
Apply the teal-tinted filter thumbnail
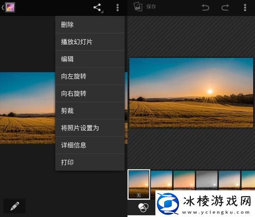[184, 180]
